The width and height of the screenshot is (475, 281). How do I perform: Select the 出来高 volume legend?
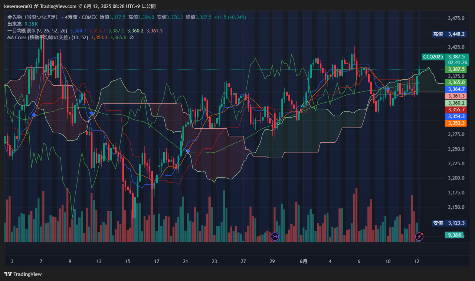point(15,24)
